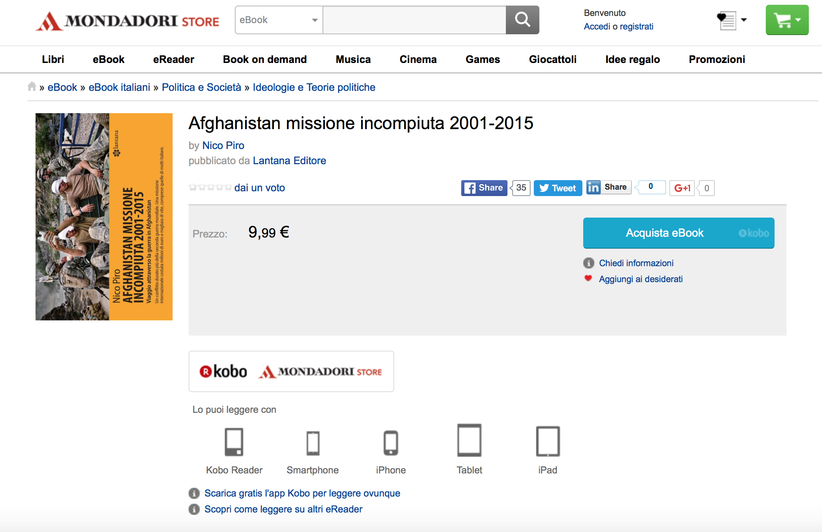Click the Google +1 button
Image resolution: width=822 pixels, height=532 pixels.
[682, 188]
